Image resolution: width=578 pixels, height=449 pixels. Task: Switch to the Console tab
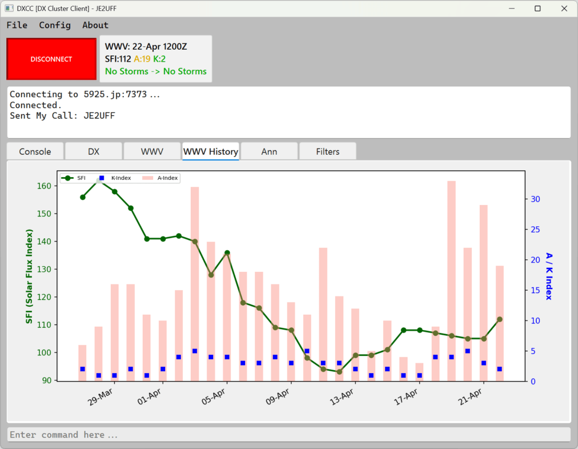coord(35,151)
